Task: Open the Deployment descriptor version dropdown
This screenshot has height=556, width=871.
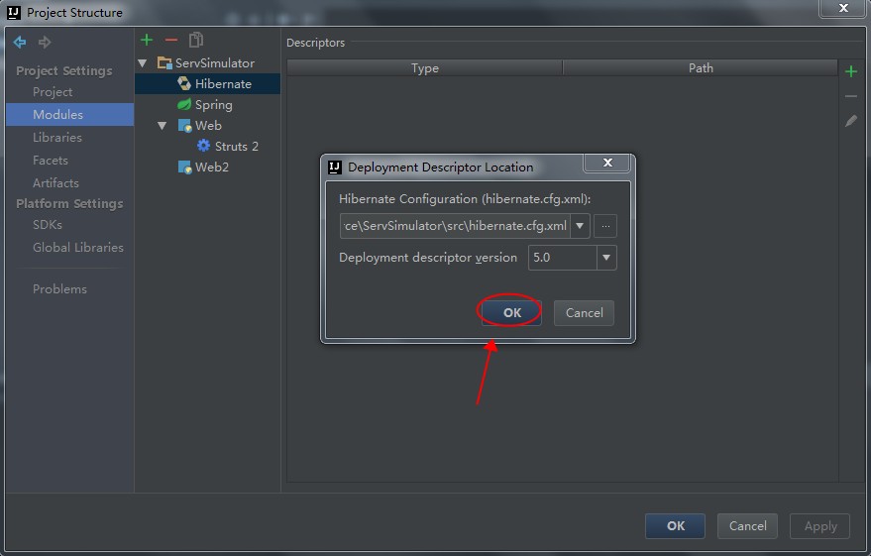Action: [606, 258]
